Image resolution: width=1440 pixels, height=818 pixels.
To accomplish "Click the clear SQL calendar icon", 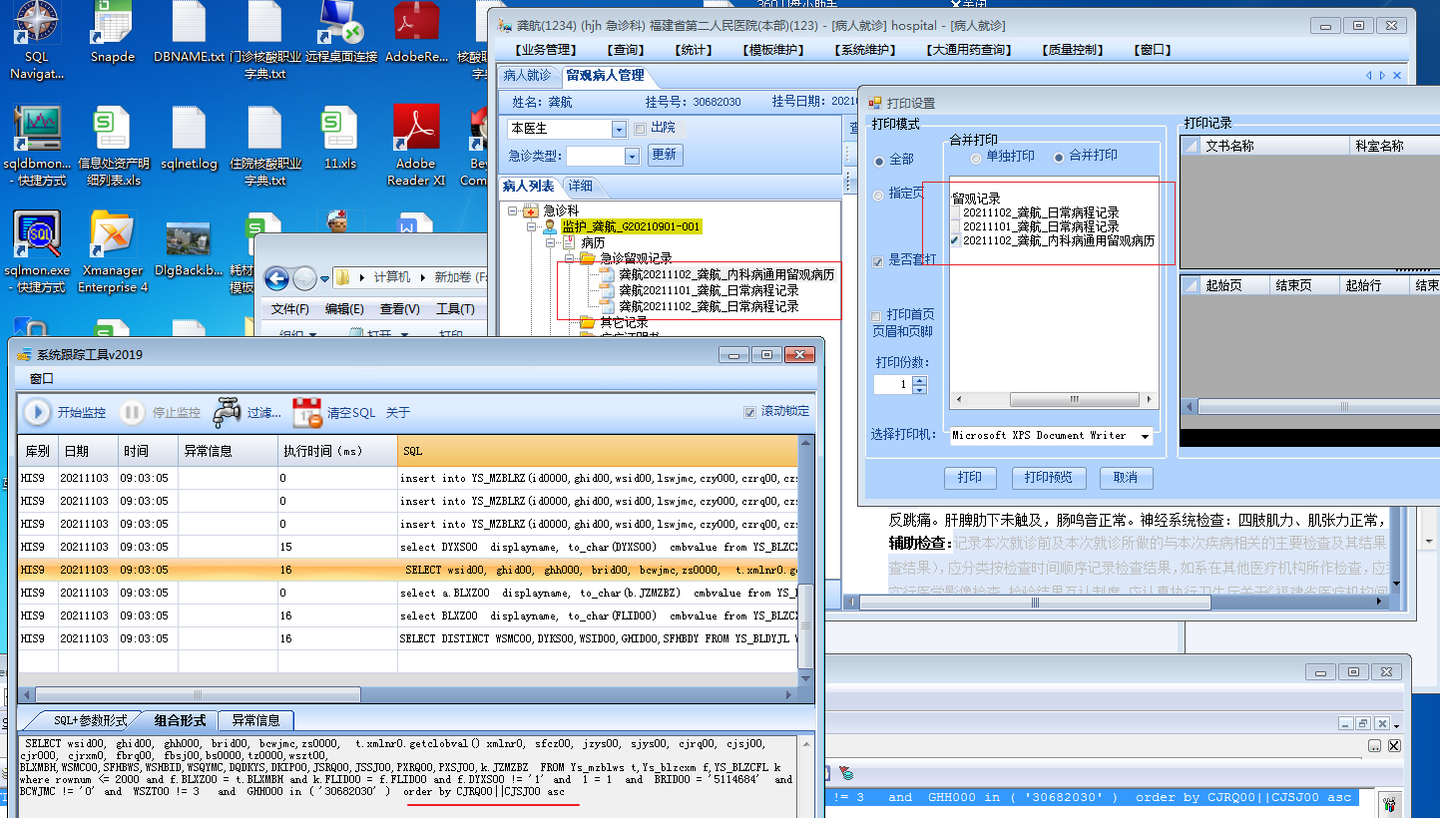I will point(306,412).
